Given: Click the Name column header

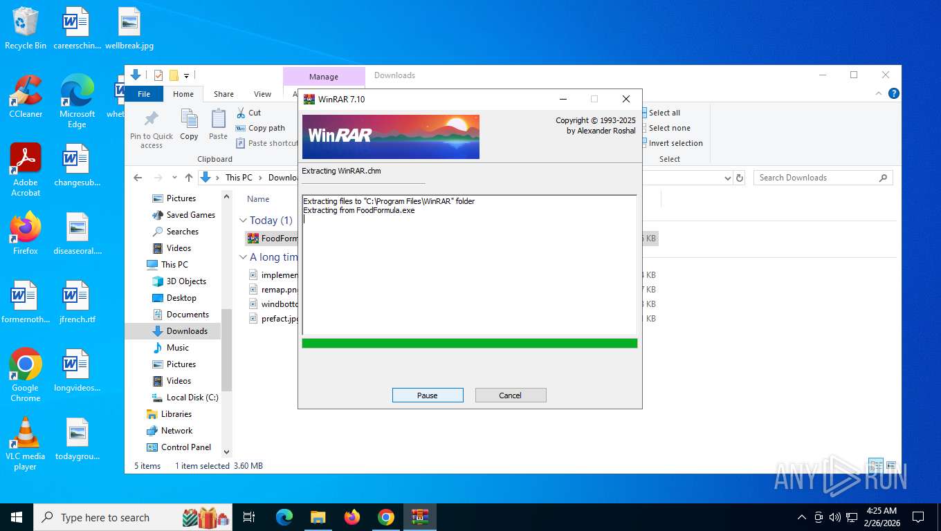Looking at the screenshot, I should coord(258,199).
